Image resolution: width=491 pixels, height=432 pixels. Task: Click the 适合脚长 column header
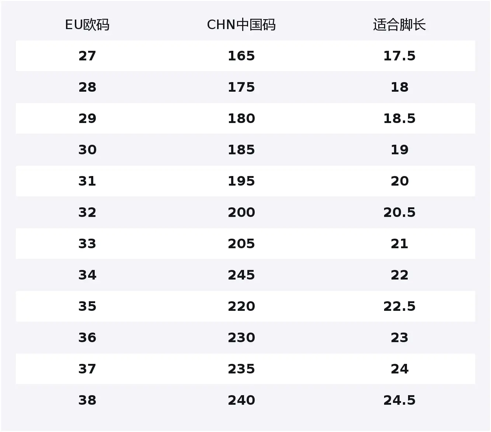tap(399, 25)
